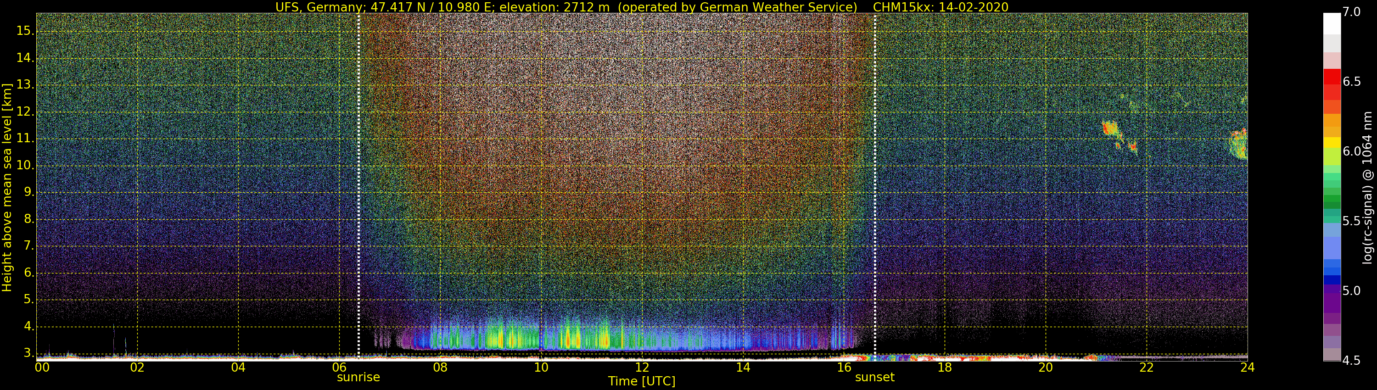This screenshot has height=390, width=1377.
Task: Click the 'log(rc-signal) @ 1064 nm' colorbar label
Action: pyautogui.click(x=1367, y=187)
